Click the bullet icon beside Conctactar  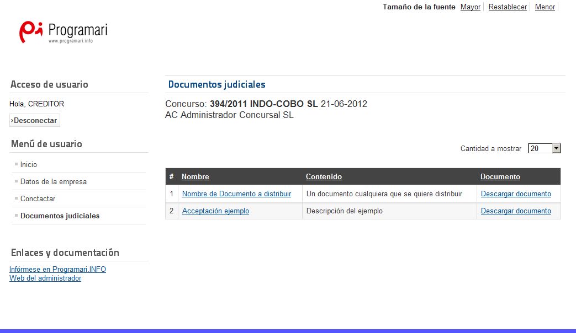coord(16,198)
